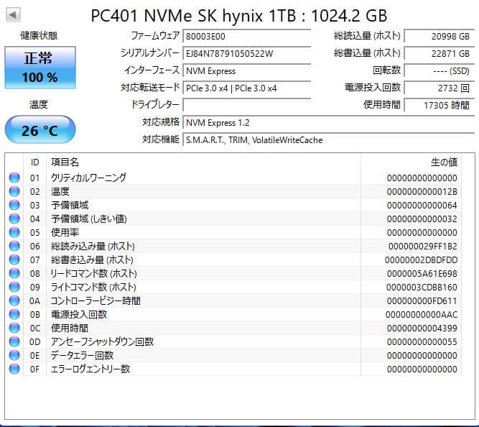Click the interface field NVM Express

(x=247, y=71)
